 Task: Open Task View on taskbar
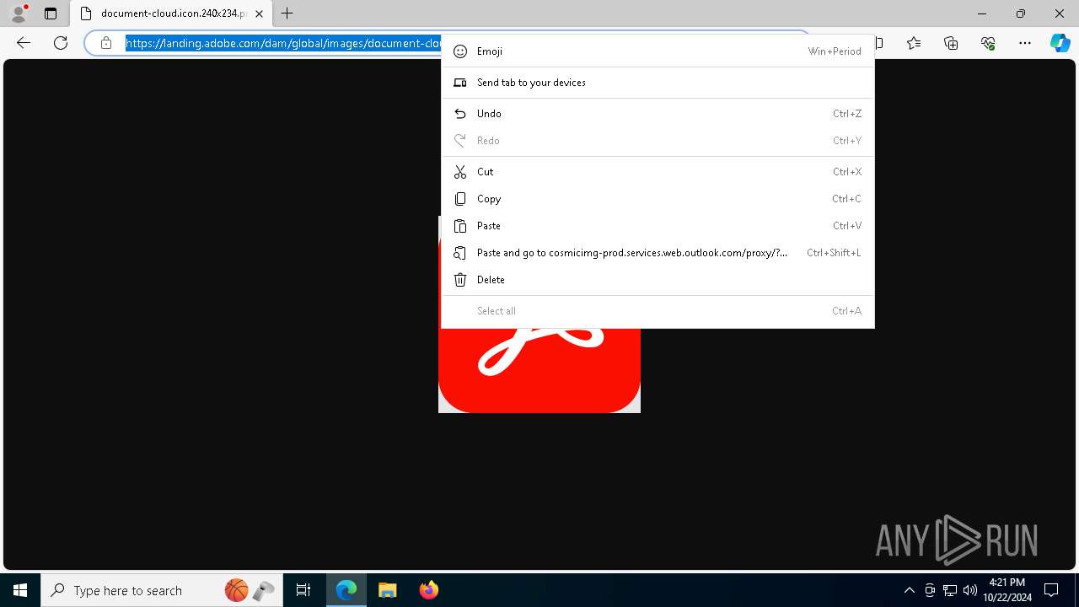click(x=303, y=590)
